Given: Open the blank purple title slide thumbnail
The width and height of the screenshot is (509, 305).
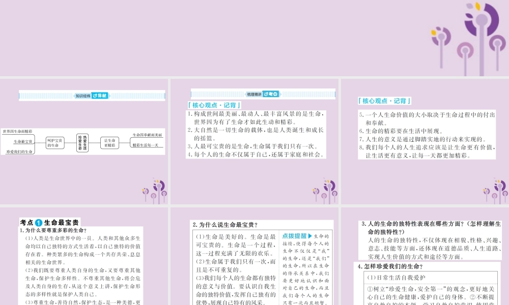Looking at the screenshot, I should (254, 38).
